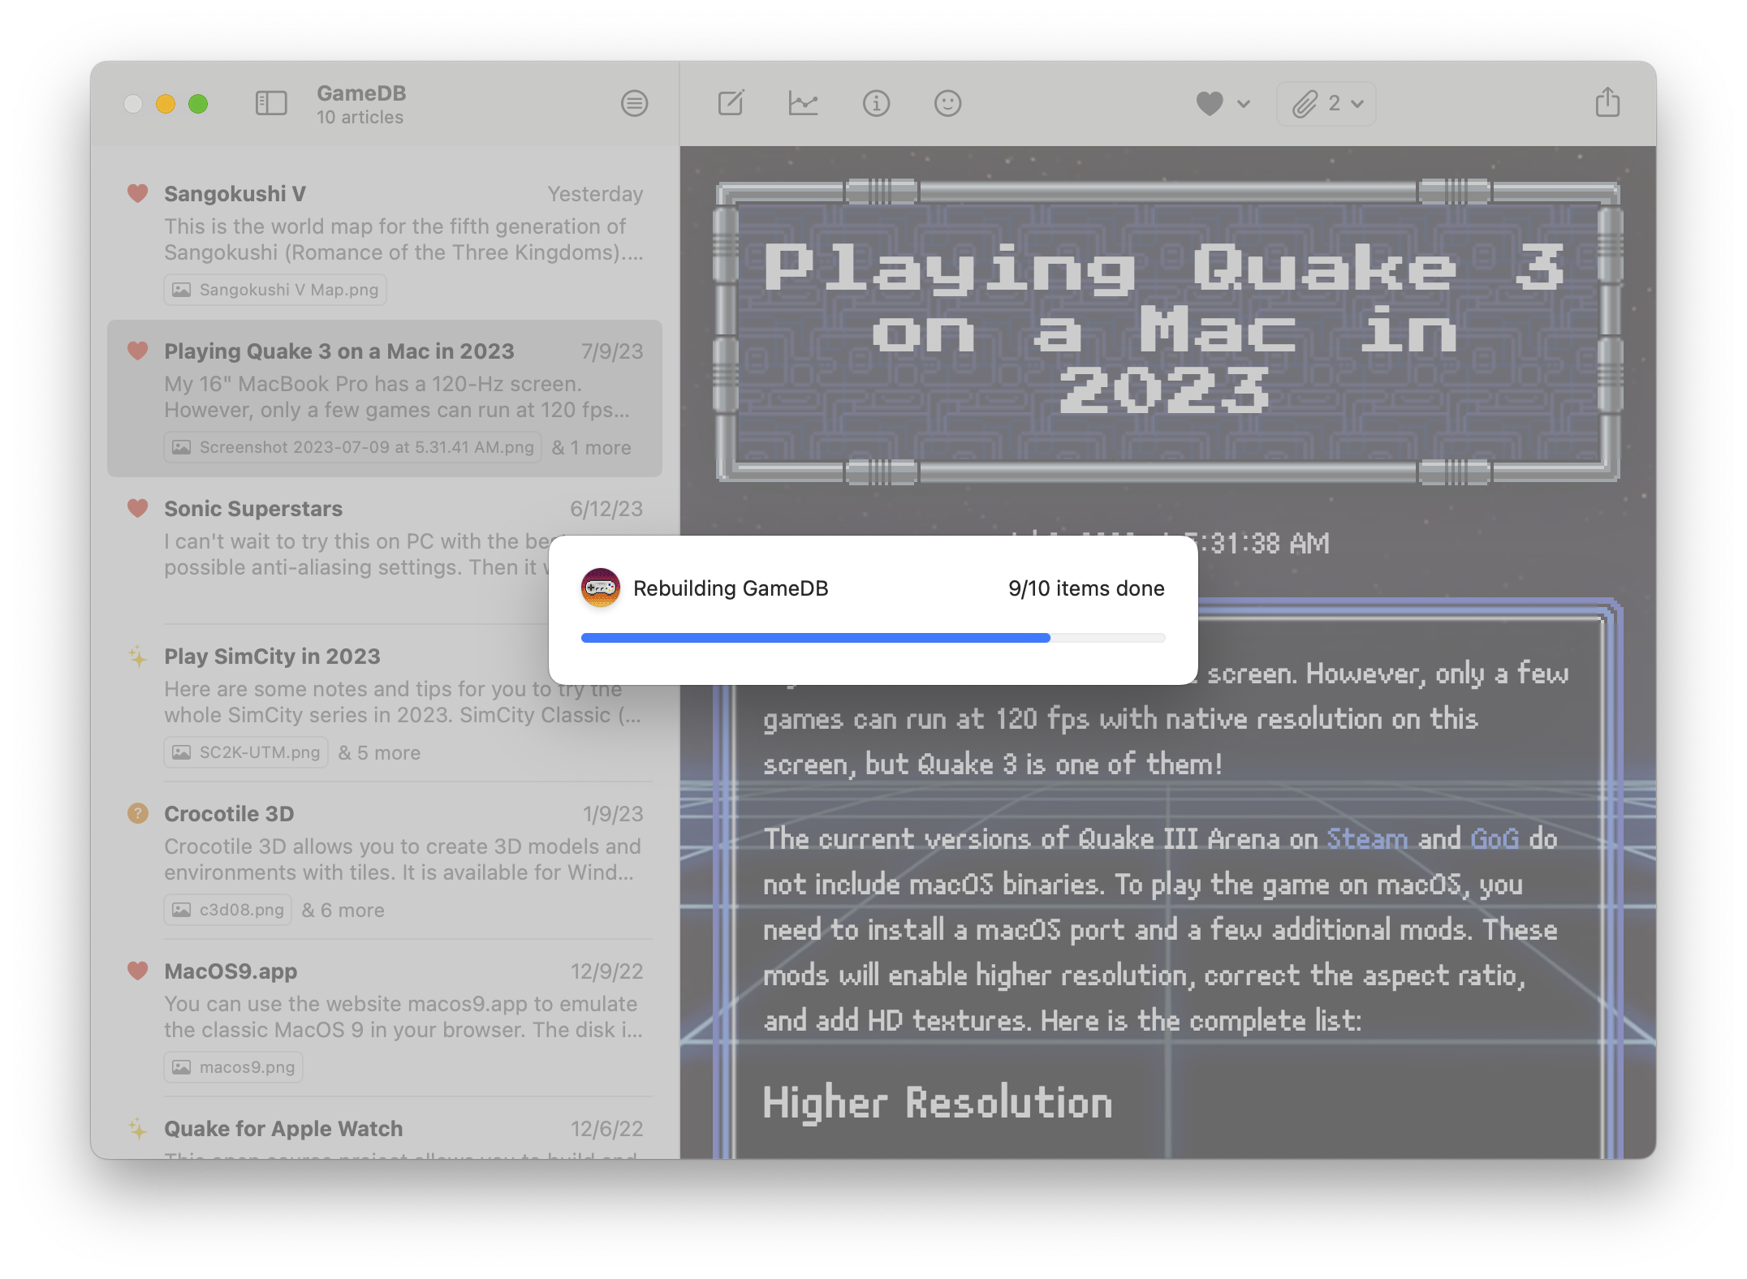Open the emoji smiley picker
The height and width of the screenshot is (1279, 1747).
[947, 103]
